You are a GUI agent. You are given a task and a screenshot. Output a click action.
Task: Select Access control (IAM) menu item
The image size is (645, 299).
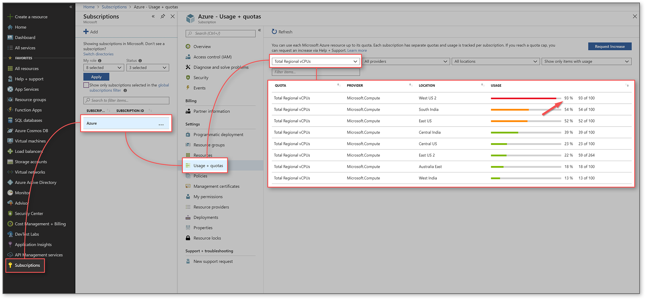[x=212, y=57]
